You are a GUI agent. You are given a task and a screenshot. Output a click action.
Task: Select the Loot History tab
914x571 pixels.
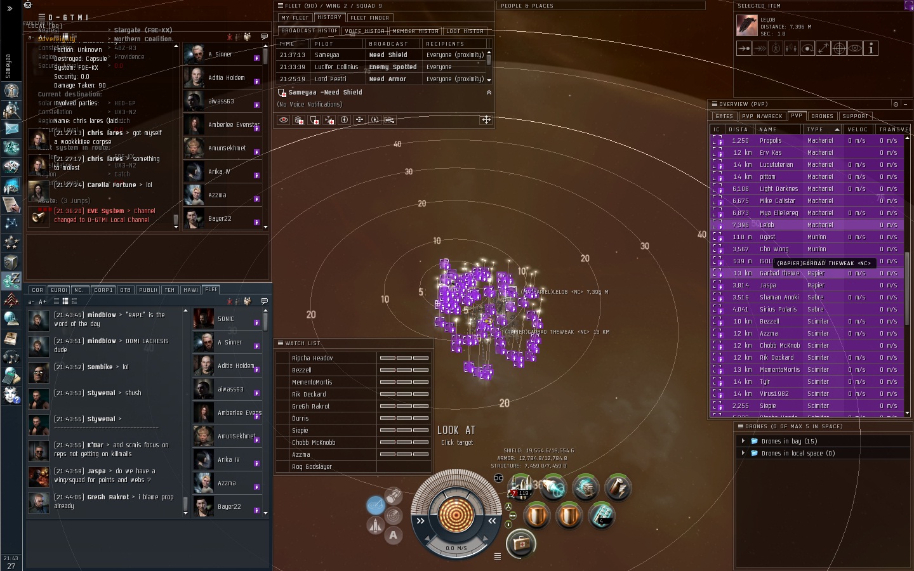(465, 31)
